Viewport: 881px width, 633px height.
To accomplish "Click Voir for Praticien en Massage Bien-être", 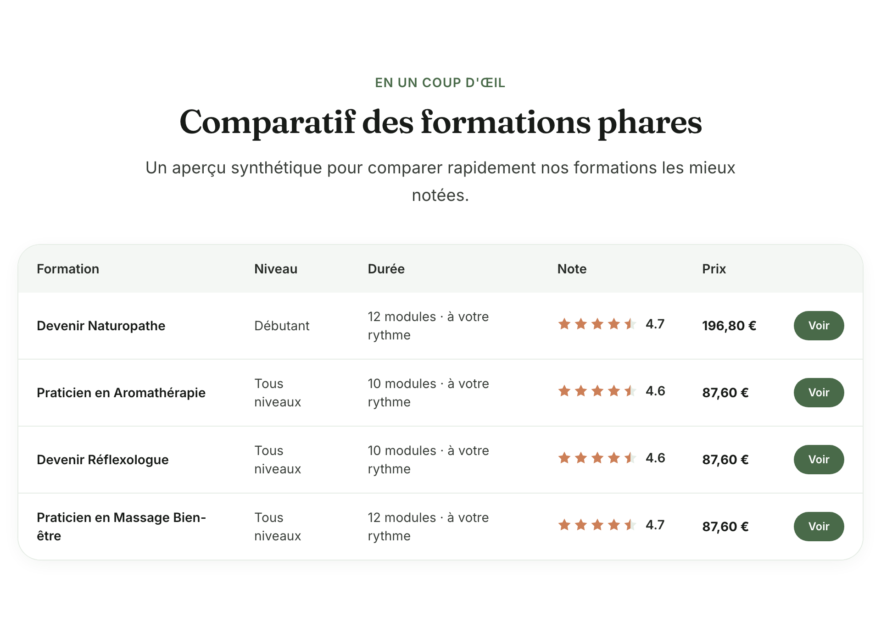I will [x=819, y=527].
